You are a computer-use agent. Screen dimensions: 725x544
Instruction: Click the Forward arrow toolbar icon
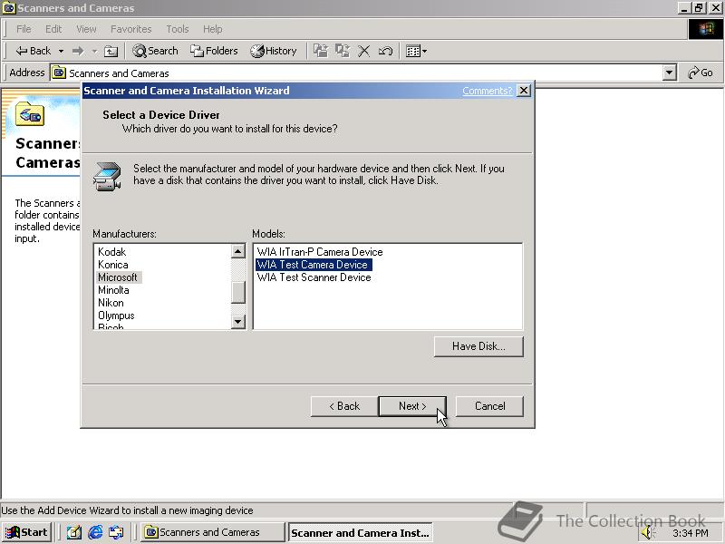[x=78, y=51]
